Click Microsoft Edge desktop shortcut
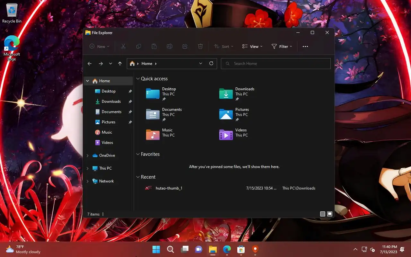 coord(12,48)
